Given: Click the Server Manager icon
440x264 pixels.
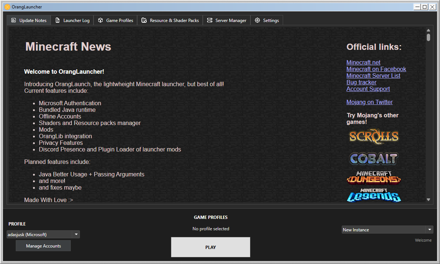Looking at the screenshot, I should pyautogui.click(x=209, y=20).
